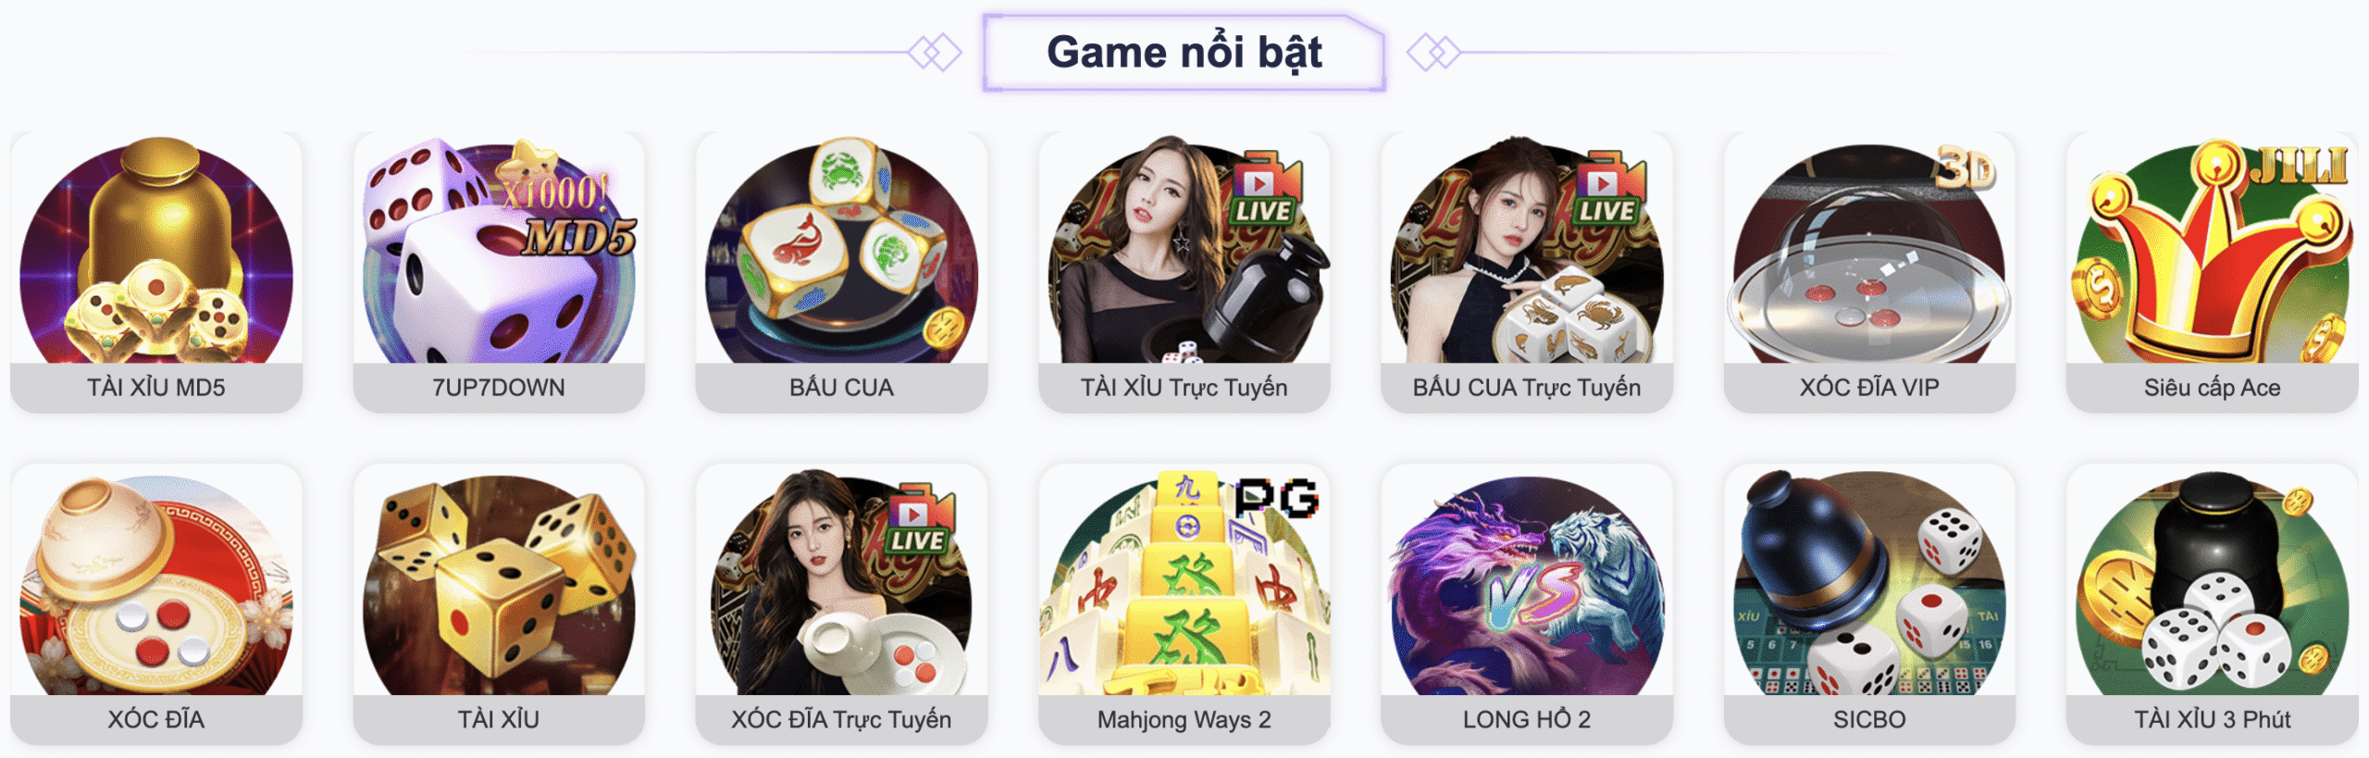The height and width of the screenshot is (758, 2369).
Task: Launch the XÓC ĐĨA VIP 3D game
Action: [1869, 250]
